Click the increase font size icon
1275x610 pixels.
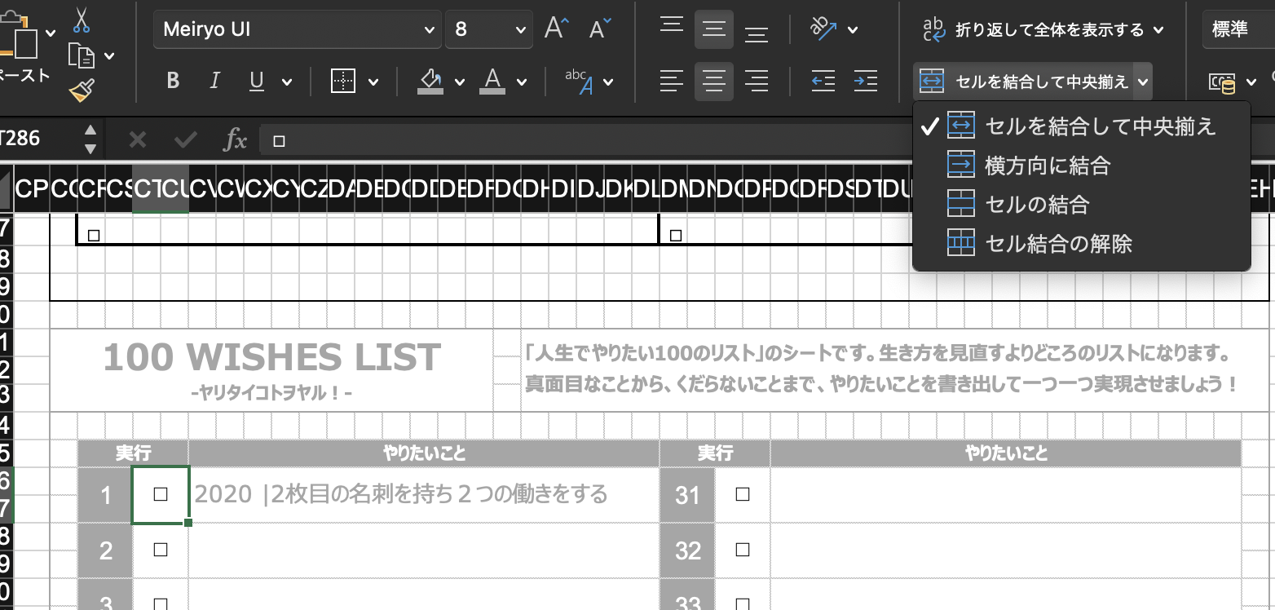[557, 29]
